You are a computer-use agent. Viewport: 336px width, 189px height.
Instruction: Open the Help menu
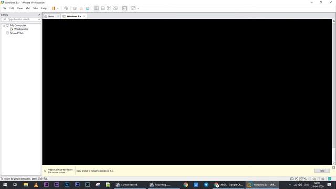coord(44,8)
